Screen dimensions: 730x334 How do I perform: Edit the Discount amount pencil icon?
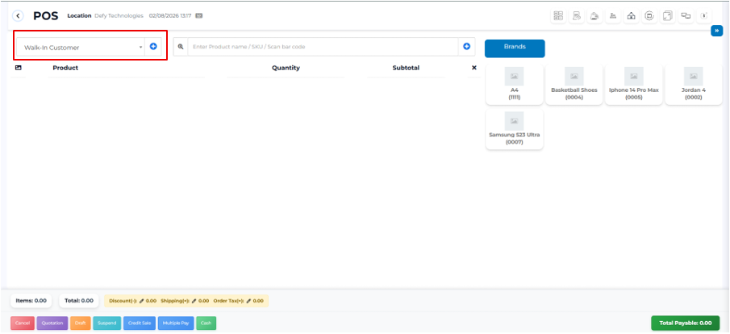coord(142,301)
